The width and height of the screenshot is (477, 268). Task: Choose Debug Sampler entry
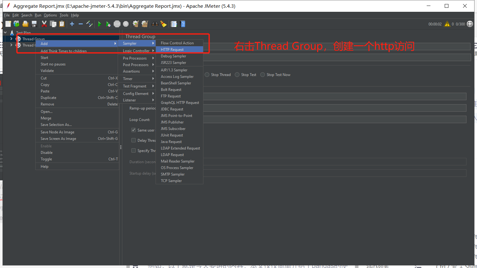179,56
